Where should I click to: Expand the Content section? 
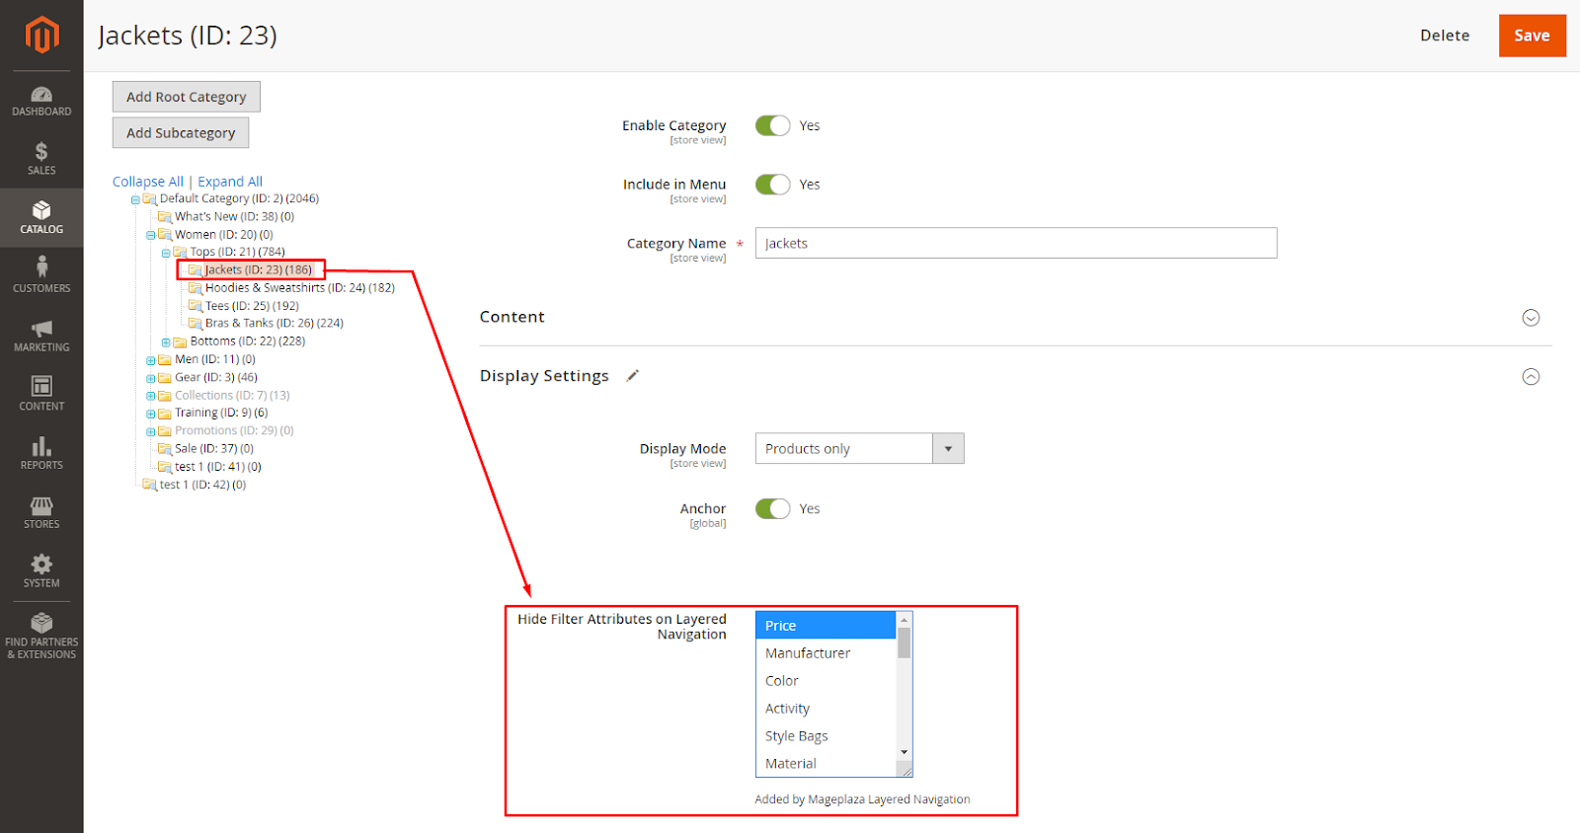1531,318
